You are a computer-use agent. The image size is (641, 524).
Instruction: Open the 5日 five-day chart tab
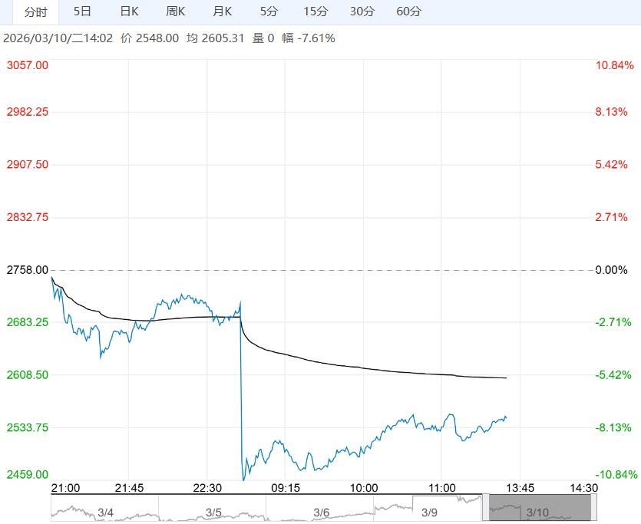tap(82, 12)
